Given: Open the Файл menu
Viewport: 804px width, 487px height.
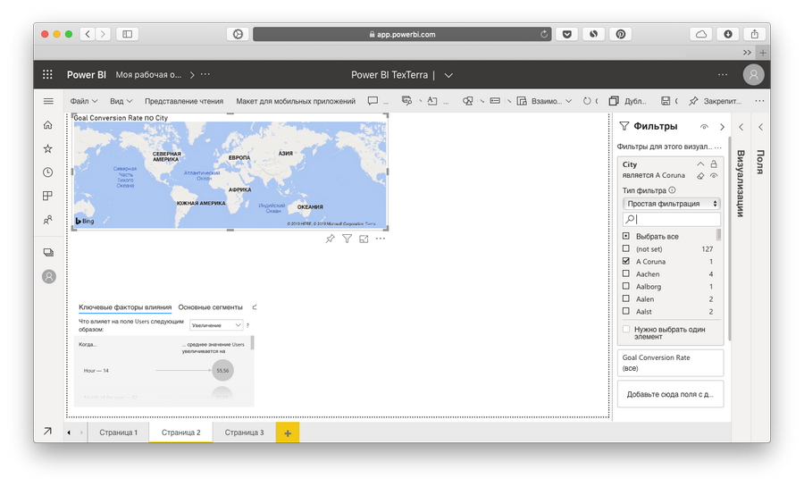Looking at the screenshot, I should (x=82, y=101).
